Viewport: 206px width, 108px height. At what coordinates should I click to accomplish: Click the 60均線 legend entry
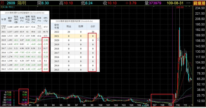(x=7, y=100)
